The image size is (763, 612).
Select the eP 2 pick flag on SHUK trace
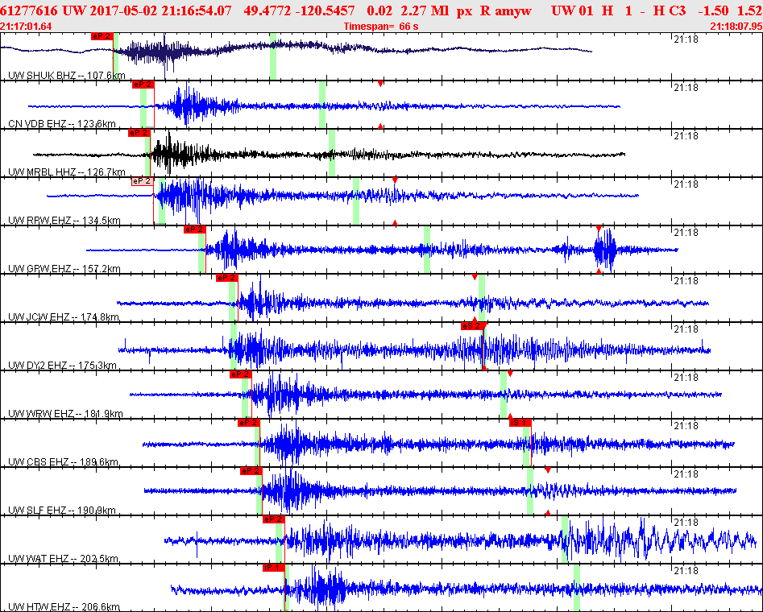pyautogui.click(x=102, y=36)
